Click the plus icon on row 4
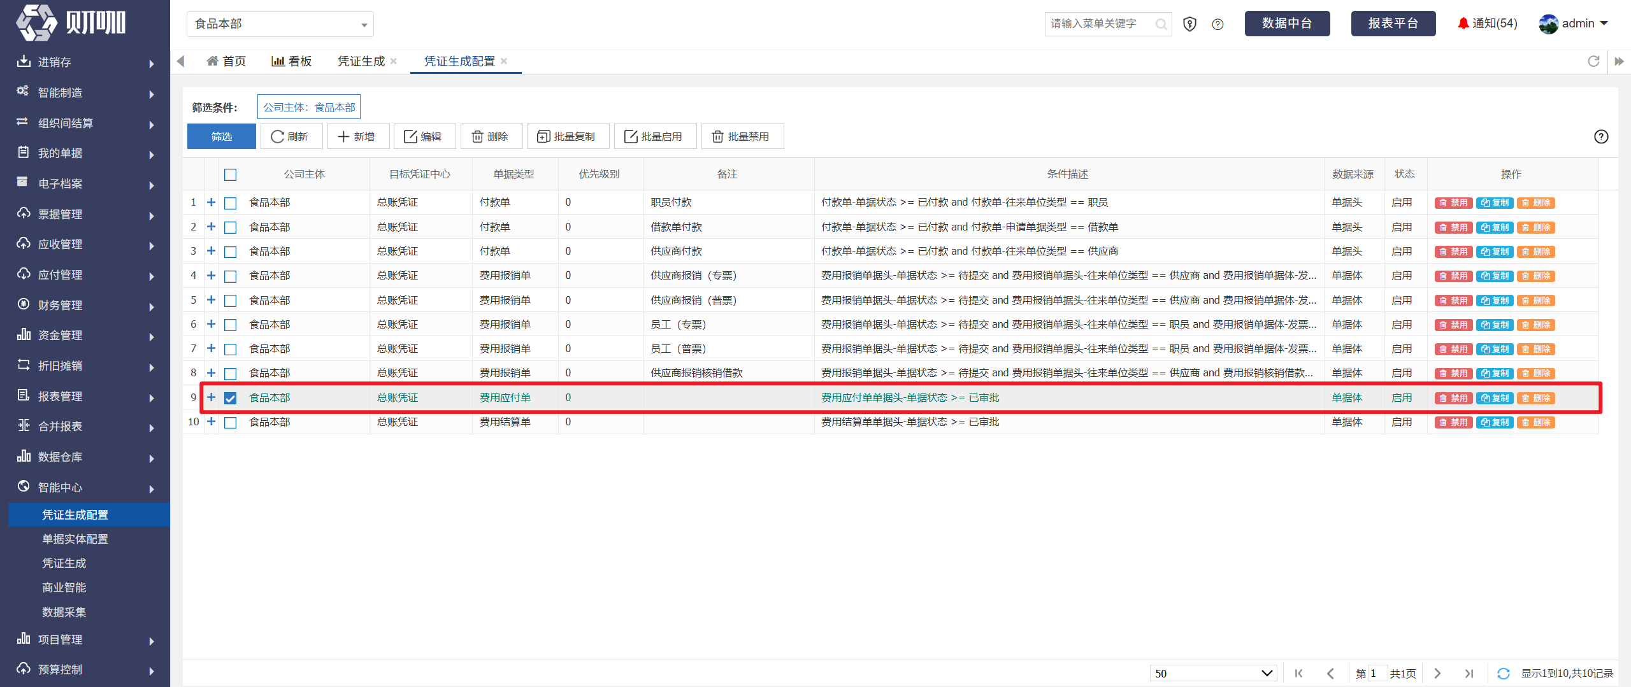 pyautogui.click(x=211, y=276)
